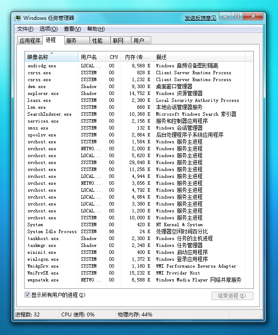Image resolution: width=278 pixels, height=335 pixels.
Task: Select svchost.exe using 11,256 K memory
Action: [139, 169]
